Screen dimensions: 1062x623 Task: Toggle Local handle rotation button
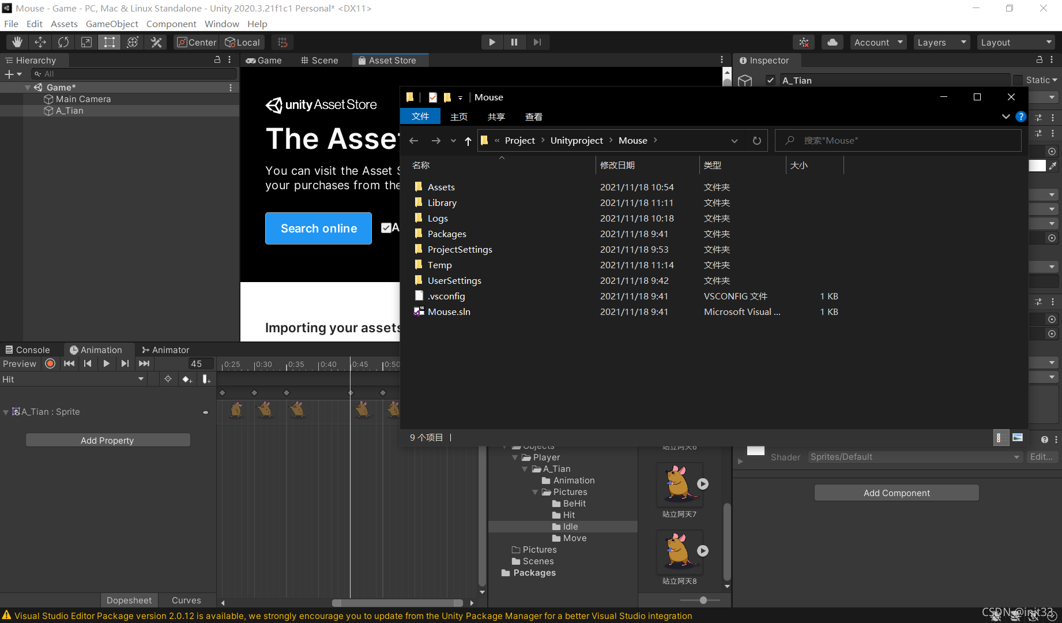(243, 42)
